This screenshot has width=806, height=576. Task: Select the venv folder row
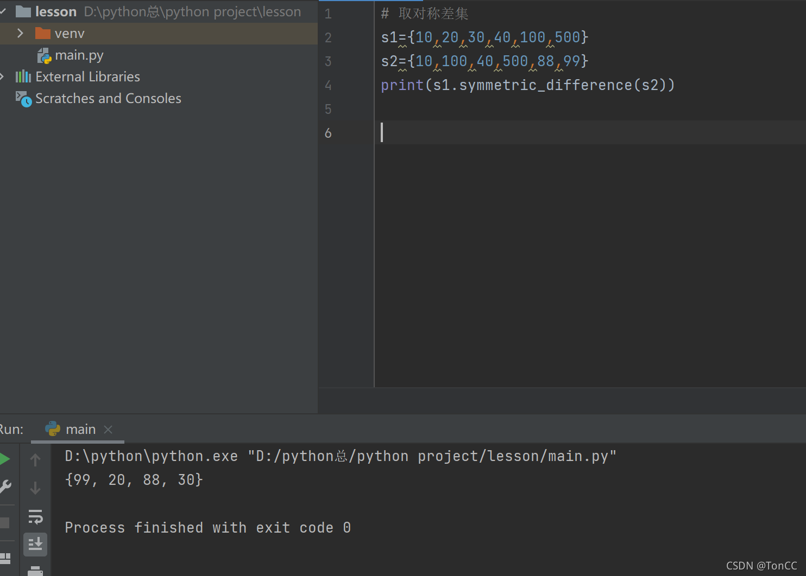[x=159, y=33]
